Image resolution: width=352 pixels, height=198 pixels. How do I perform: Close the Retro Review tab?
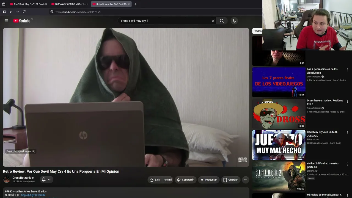(129, 4)
